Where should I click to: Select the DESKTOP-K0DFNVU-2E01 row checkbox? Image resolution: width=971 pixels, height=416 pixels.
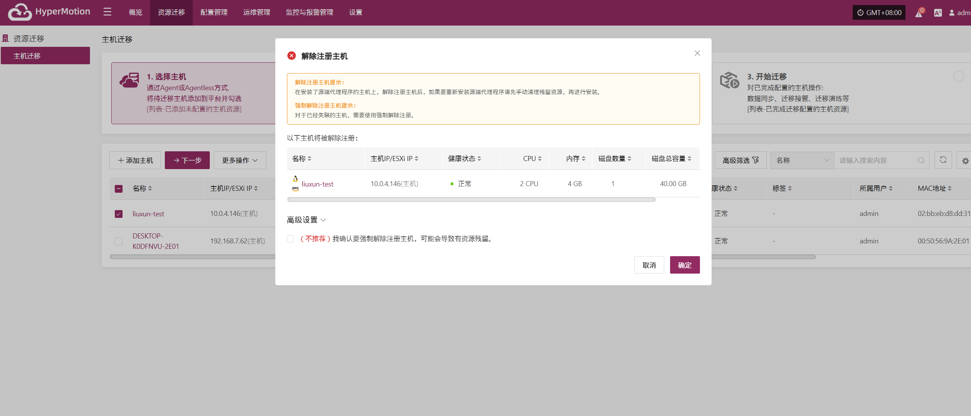pos(119,241)
